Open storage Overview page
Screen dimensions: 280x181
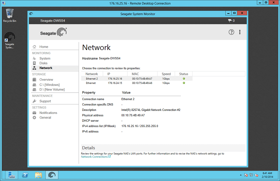46,80
